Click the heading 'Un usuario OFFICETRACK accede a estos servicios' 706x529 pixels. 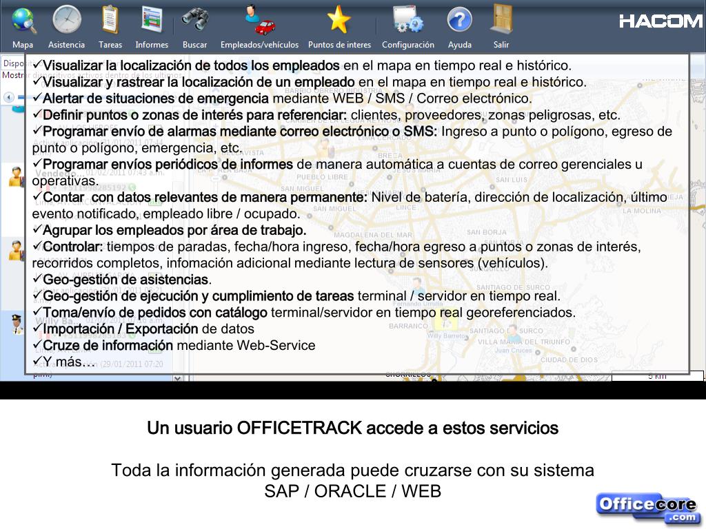352,428
